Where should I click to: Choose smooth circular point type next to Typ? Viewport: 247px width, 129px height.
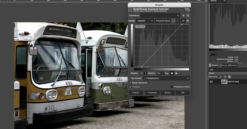[172, 73]
